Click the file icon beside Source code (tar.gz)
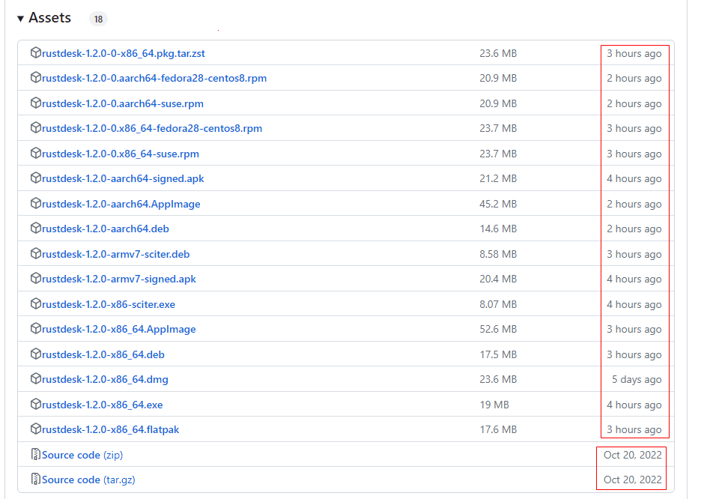The height and width of the screenshot is (499, 704). tap(36, 480)
